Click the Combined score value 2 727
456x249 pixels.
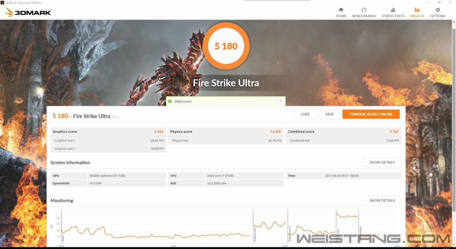pos(394,132)
